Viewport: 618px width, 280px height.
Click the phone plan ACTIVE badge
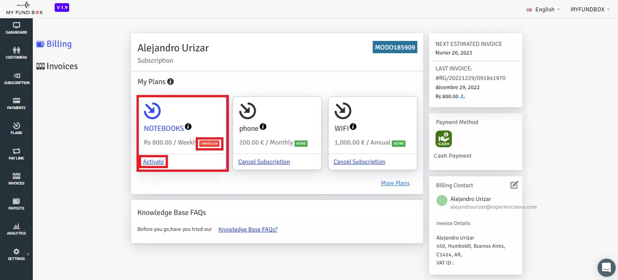coord(301,144)
